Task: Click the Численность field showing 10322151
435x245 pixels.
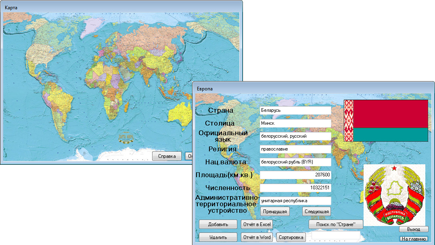Action: tap(295, 188)
